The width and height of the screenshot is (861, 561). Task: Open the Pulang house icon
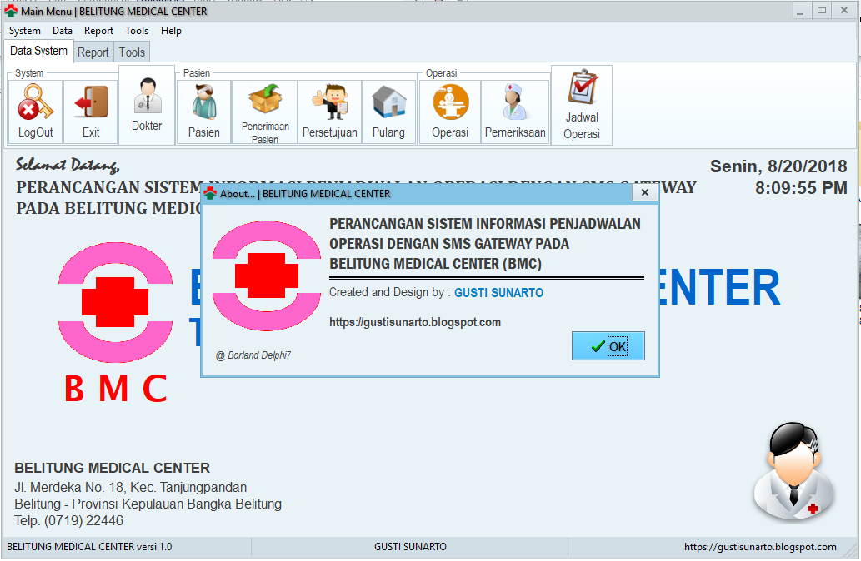[x=388, y=102]
